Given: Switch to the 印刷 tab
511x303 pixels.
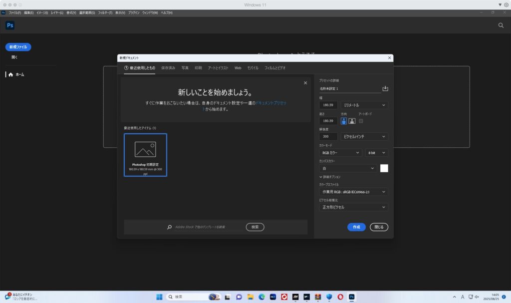Looking at the screenshot, I should click(x=198, y=68).
